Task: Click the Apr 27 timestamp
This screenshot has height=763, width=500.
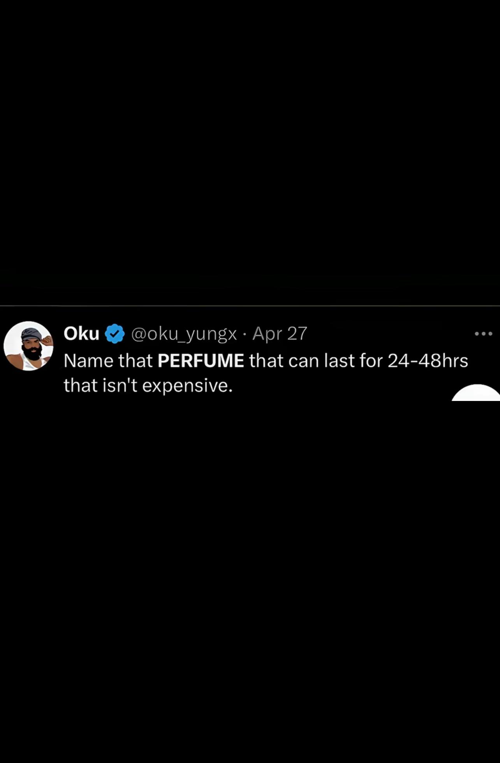Action: (x=280, y=334)
